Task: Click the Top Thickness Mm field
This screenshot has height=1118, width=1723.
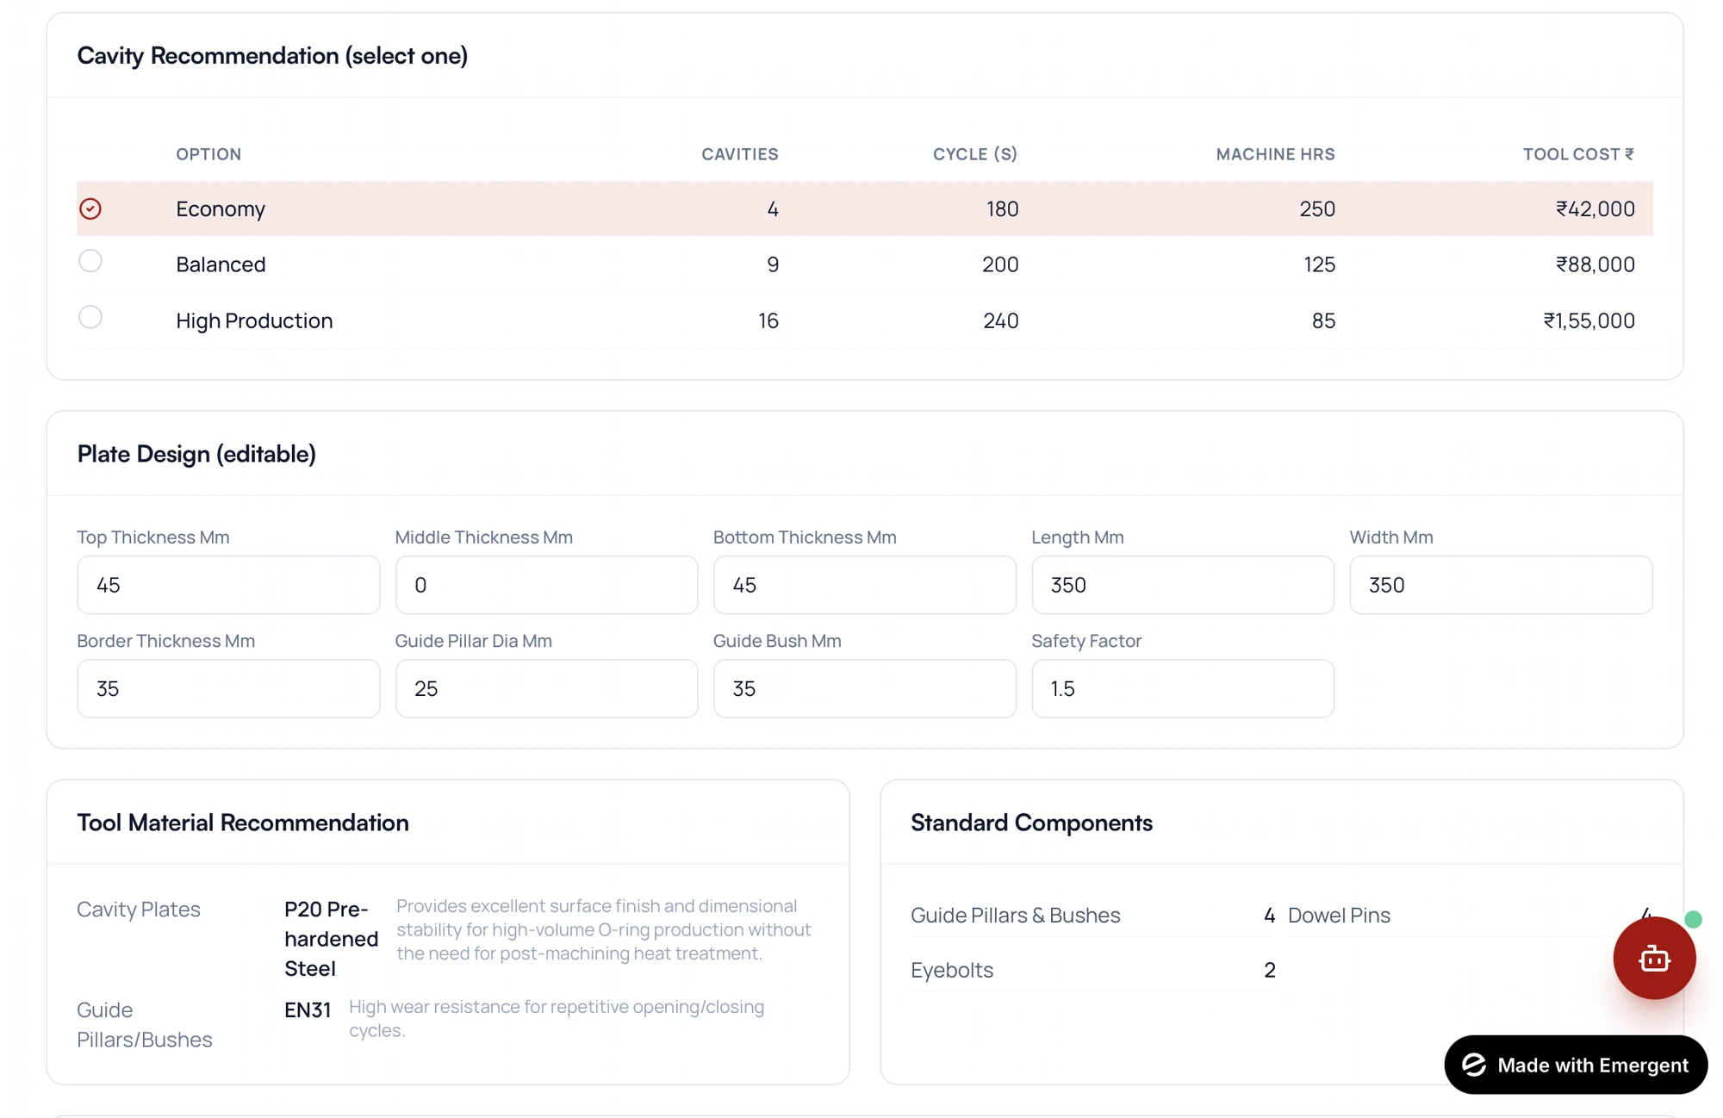Action: coord(228,585)
